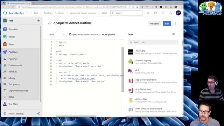The height and width of the screenshot is (126, 224).
Task: Open the more options vertical ellipsis beside Run
Action: 175,24
